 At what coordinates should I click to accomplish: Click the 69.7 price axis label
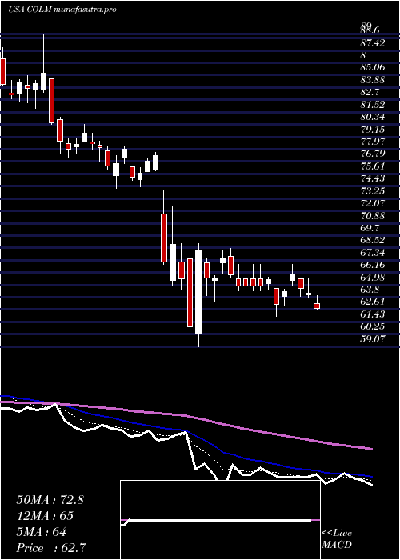(370, 227)
